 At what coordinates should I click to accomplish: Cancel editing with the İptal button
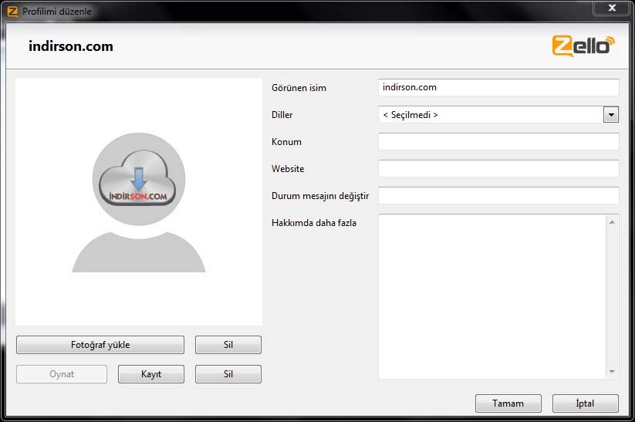tap(585, 403)
